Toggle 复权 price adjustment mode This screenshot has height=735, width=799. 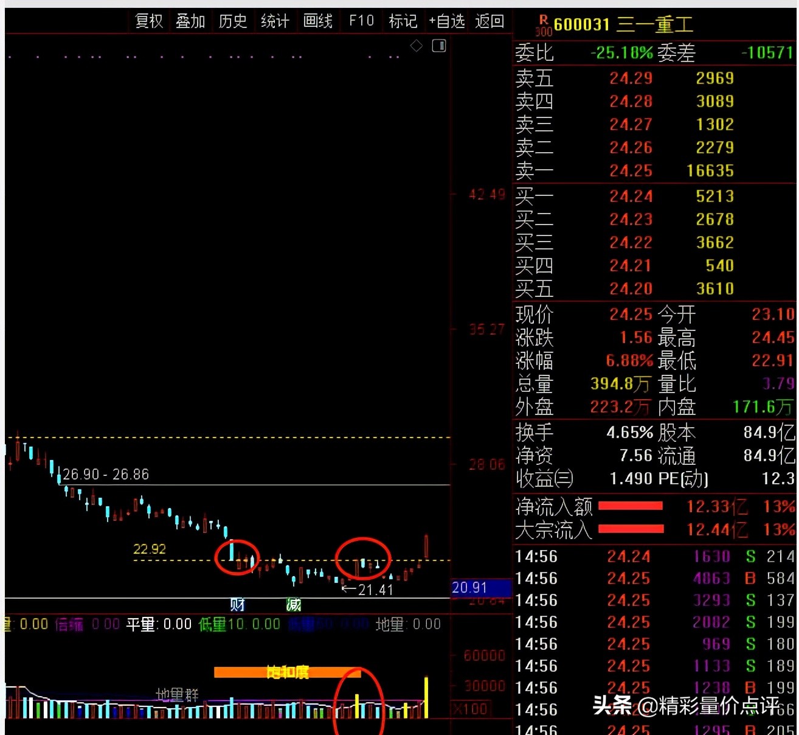coord(148,21)
